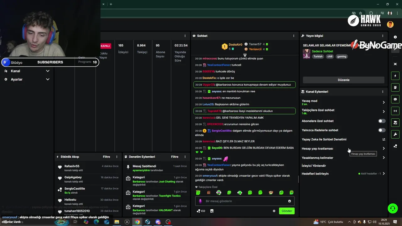This screenshot has width=402, height=226.
Task: Click the camera layout sidebar icon
Action: point(395,122)
